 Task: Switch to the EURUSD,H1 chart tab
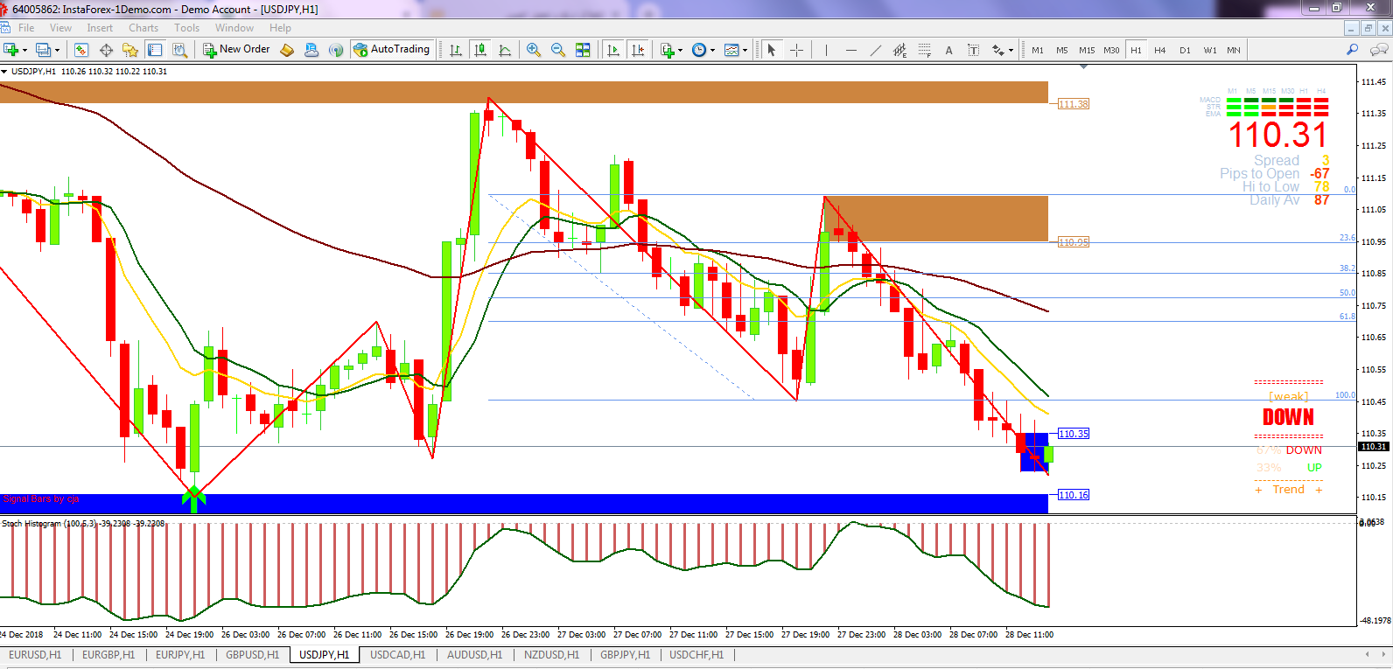[x=35, y=654]
